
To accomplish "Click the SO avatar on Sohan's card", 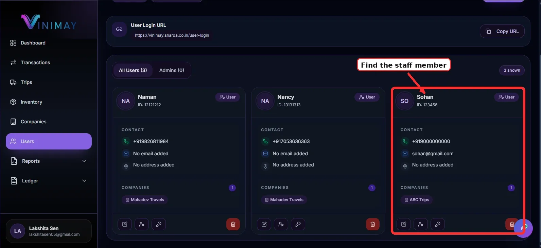I will (404, 101).
